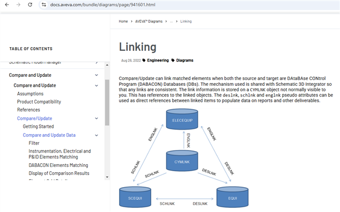Viewport: 340px width, 212px height.
Task: Click the CYMLNK database cylinder in diagram
Action: tap(182, 161)
